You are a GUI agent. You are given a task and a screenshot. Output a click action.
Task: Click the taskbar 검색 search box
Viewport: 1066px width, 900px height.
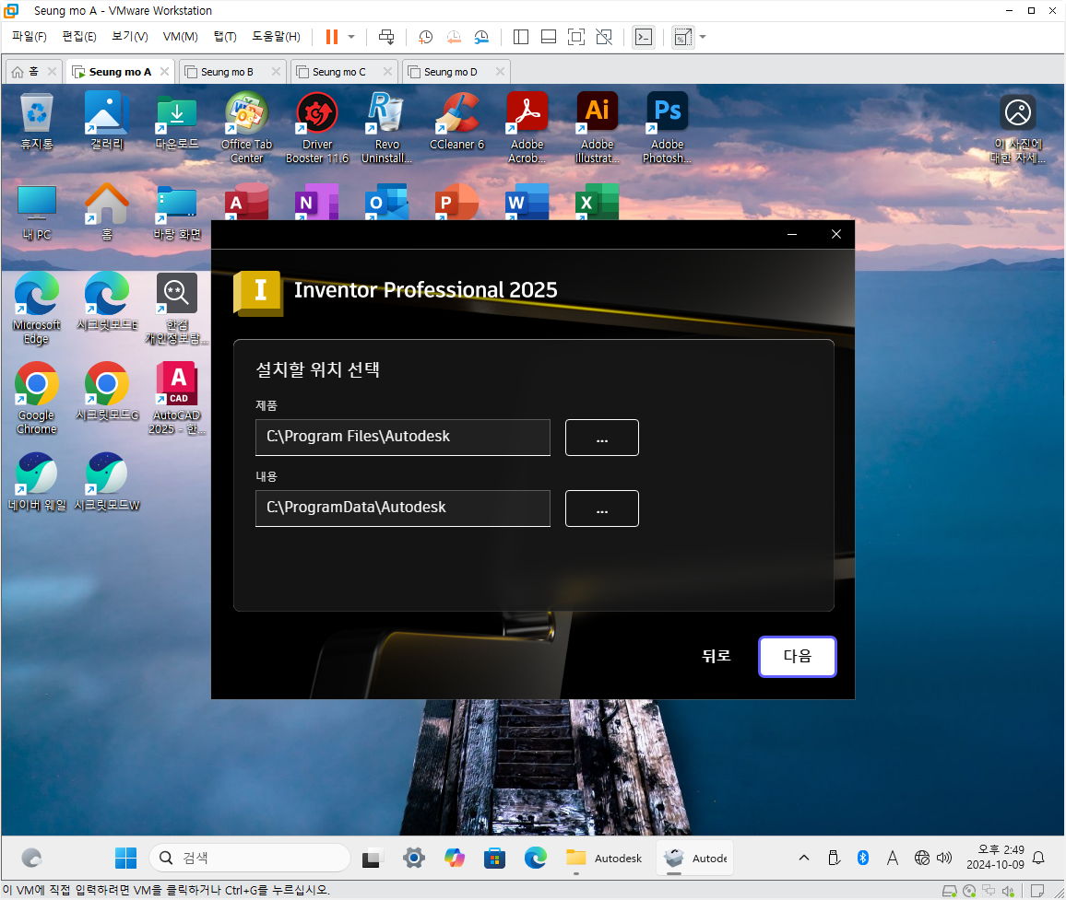250,858
